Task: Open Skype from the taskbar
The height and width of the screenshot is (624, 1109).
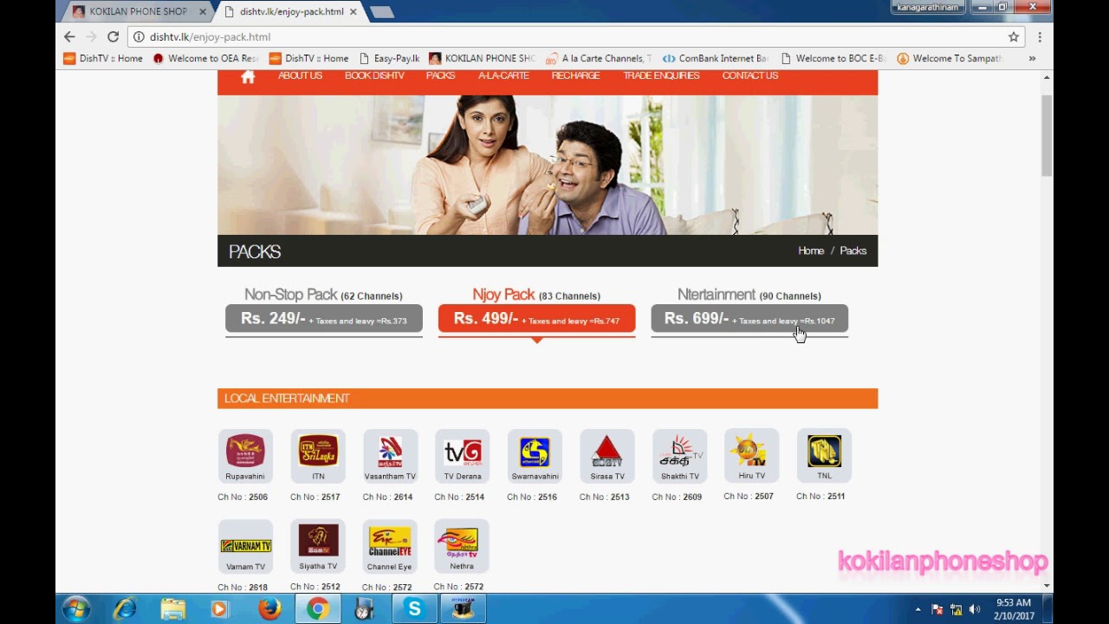Action: 414,609
